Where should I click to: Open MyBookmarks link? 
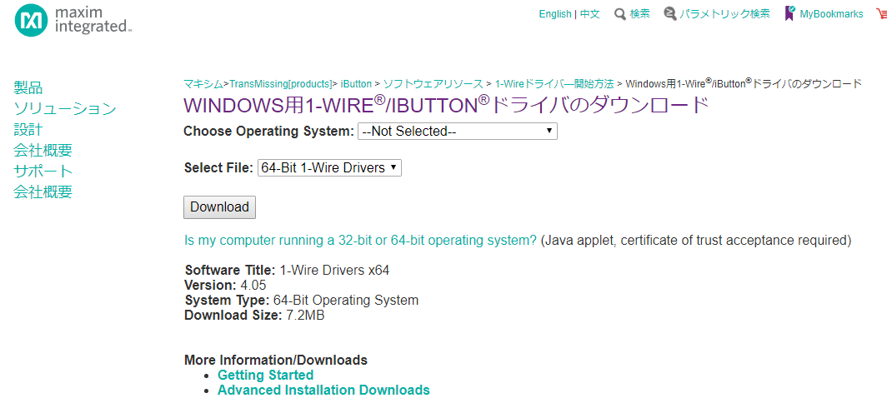pos(832,14)
